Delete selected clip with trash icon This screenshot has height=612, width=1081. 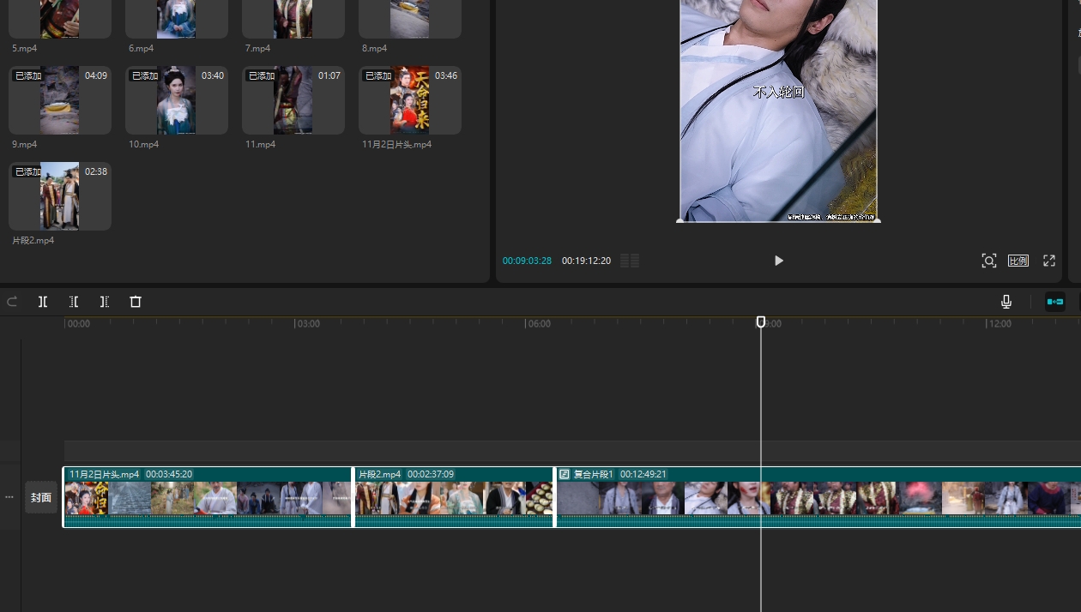pyautogui.click(x=136, y=302)
